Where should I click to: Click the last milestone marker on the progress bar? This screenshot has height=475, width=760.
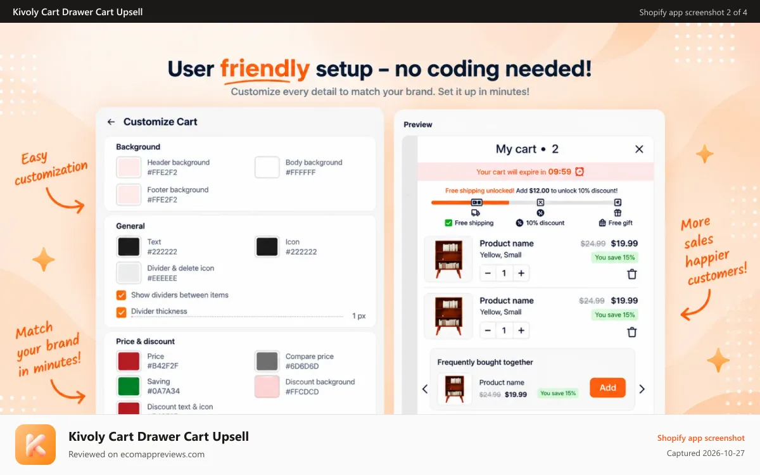pyautogui.click(x=617, y=203)
